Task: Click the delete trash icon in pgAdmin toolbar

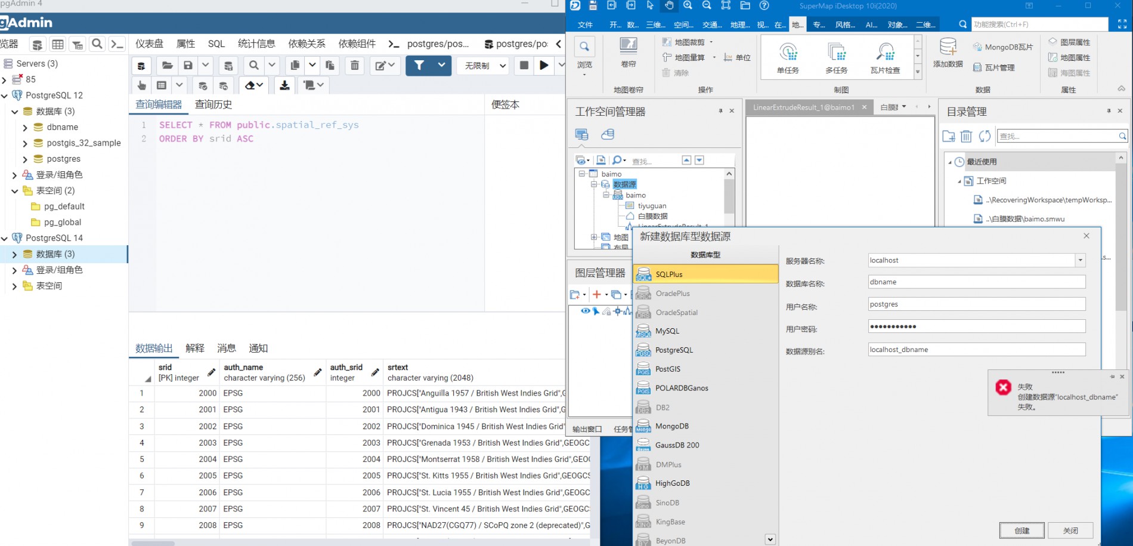Action: 355,65
